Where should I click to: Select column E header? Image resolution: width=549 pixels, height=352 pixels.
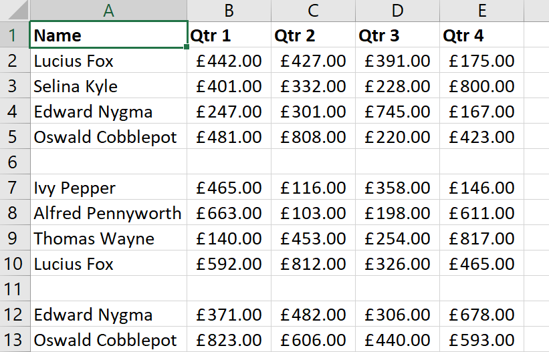(481, 11)
